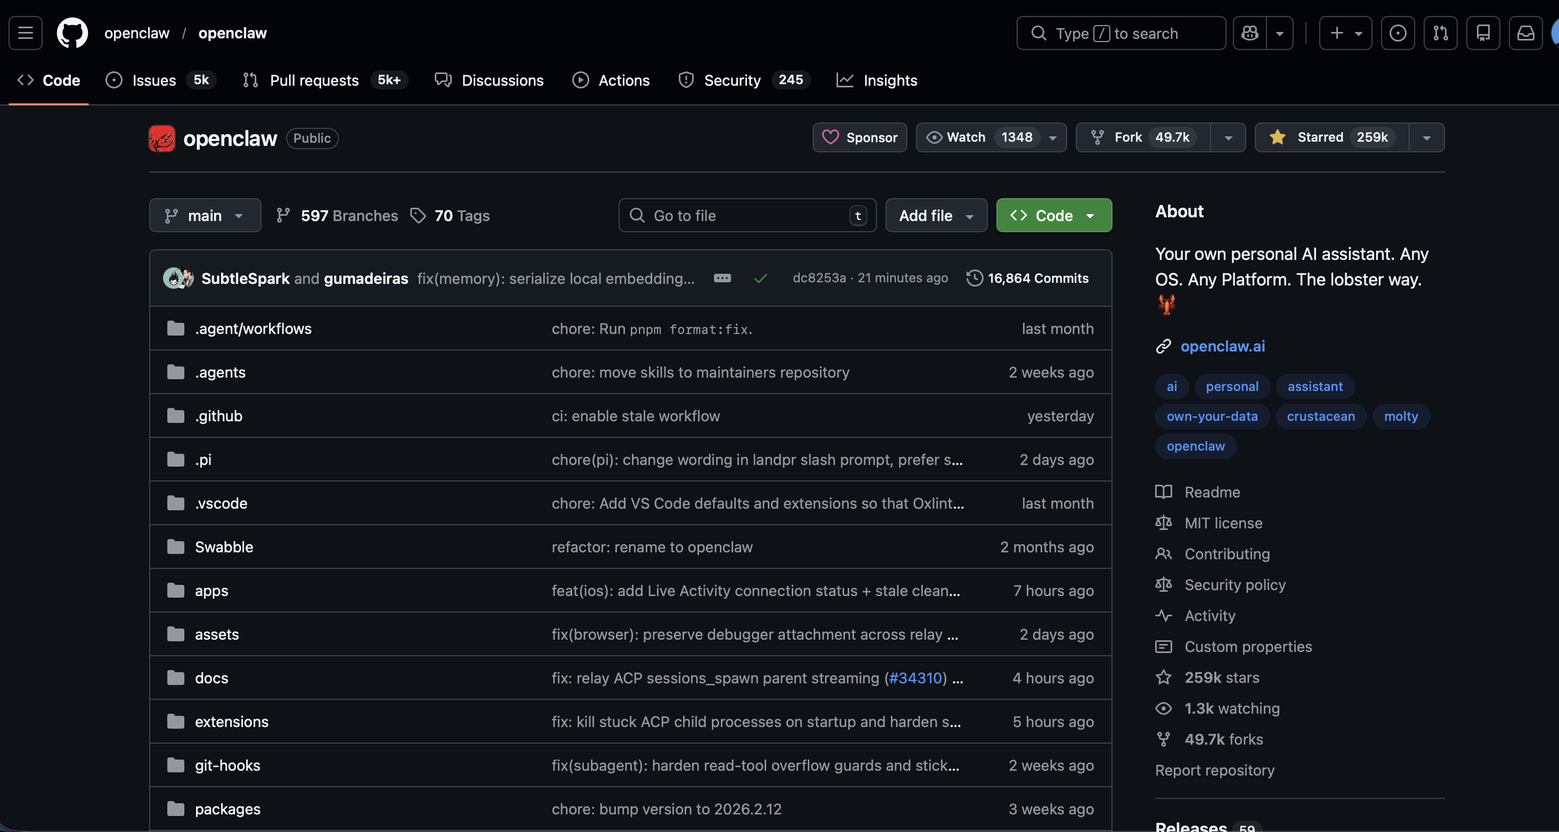1559x832 pixels.
Task: Switch to the Pull requests tab
Action: click(313, 80)
